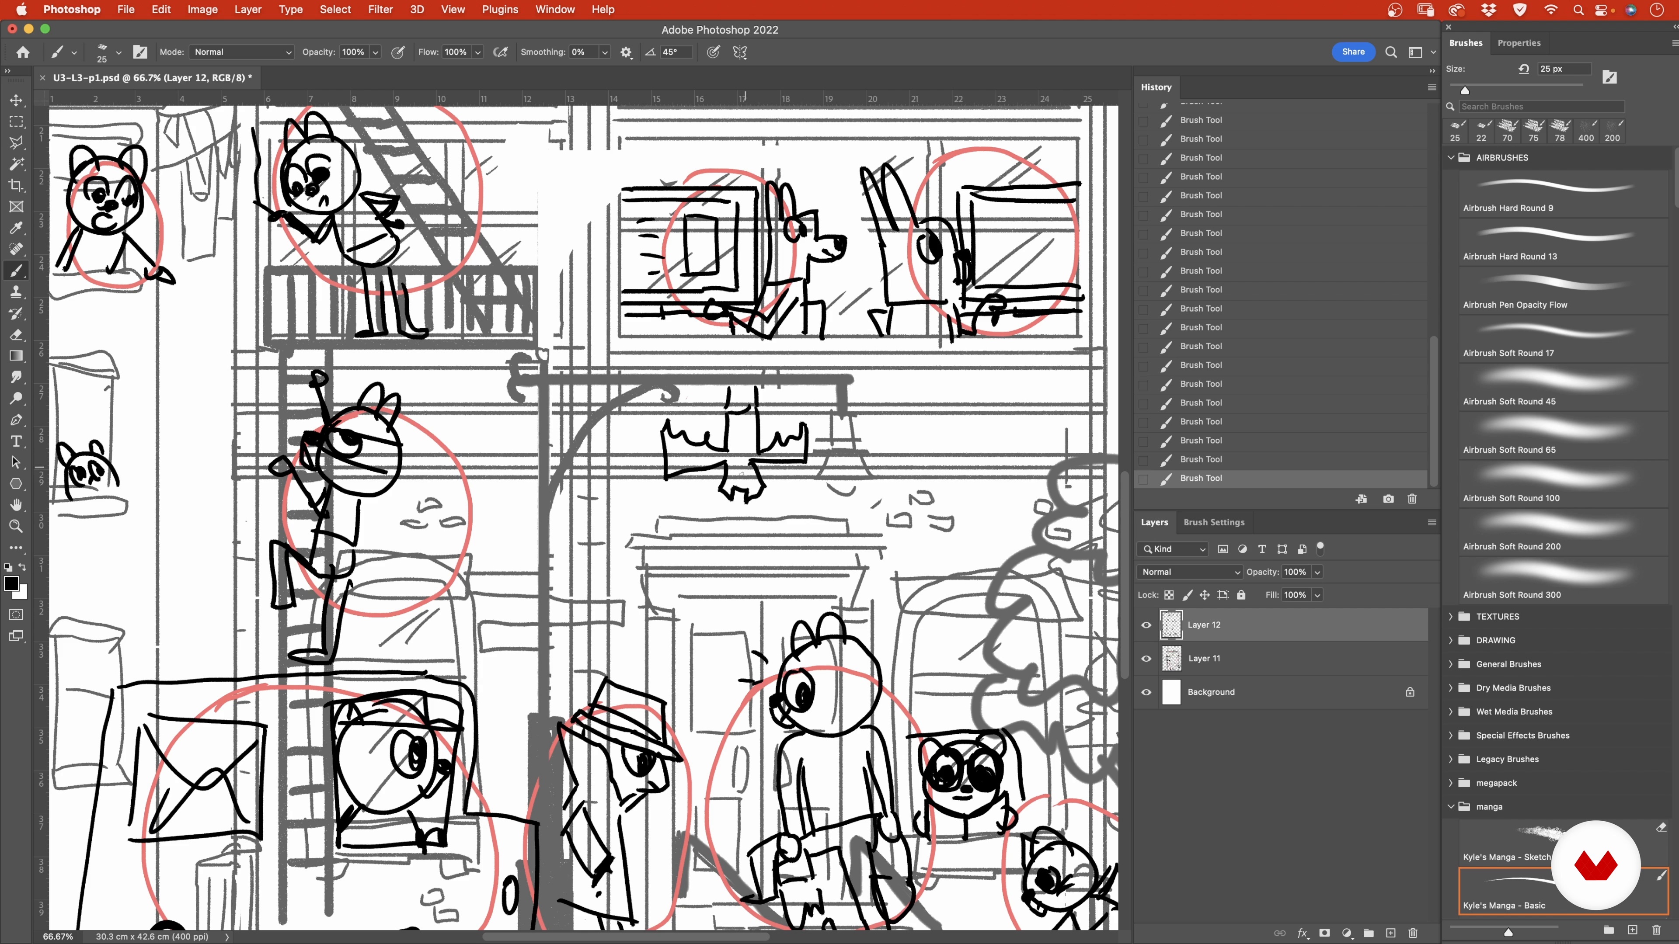
Task: Open the Window menu
Action: [555, 10]
